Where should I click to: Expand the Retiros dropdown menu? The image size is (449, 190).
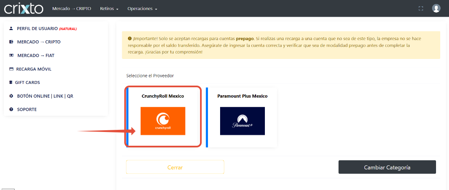tap(109, 9)
